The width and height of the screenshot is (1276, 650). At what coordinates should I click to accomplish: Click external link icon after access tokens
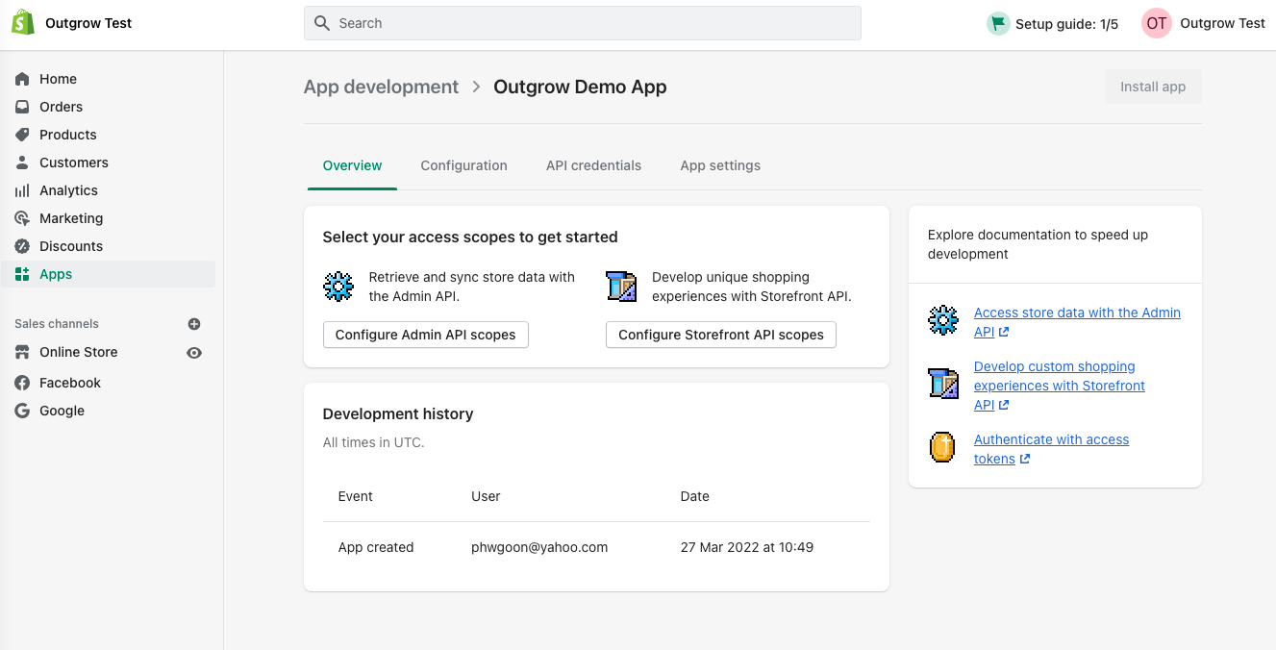[1025, 459]
